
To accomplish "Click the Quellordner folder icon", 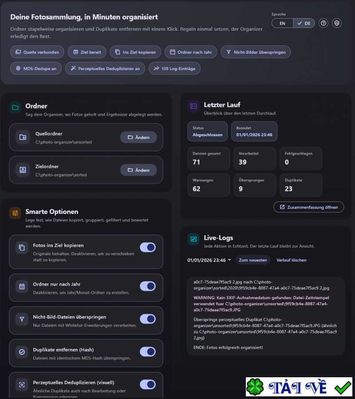I will coord(22,137).
